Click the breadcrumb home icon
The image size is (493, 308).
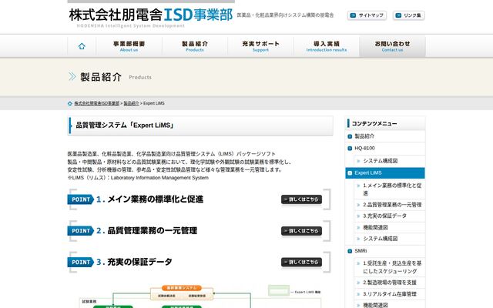tap(70, 103)
